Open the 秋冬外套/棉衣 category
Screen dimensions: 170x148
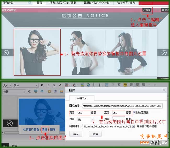pos(126,3)
